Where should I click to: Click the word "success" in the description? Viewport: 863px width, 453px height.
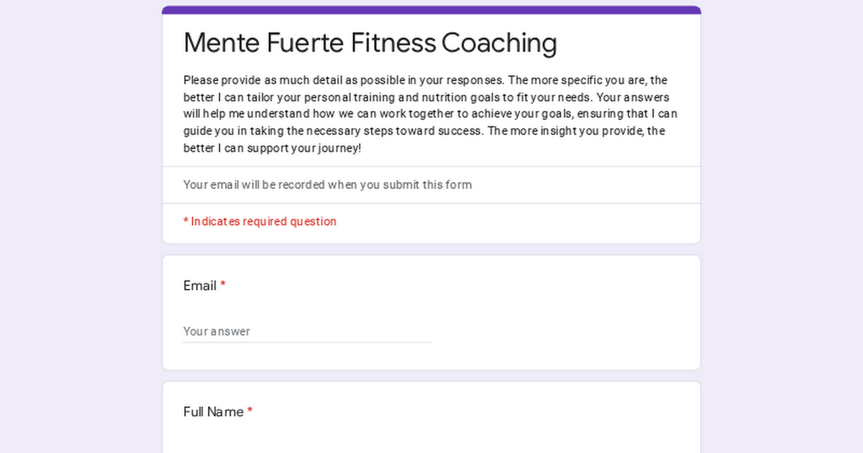[x=460, y=131]
